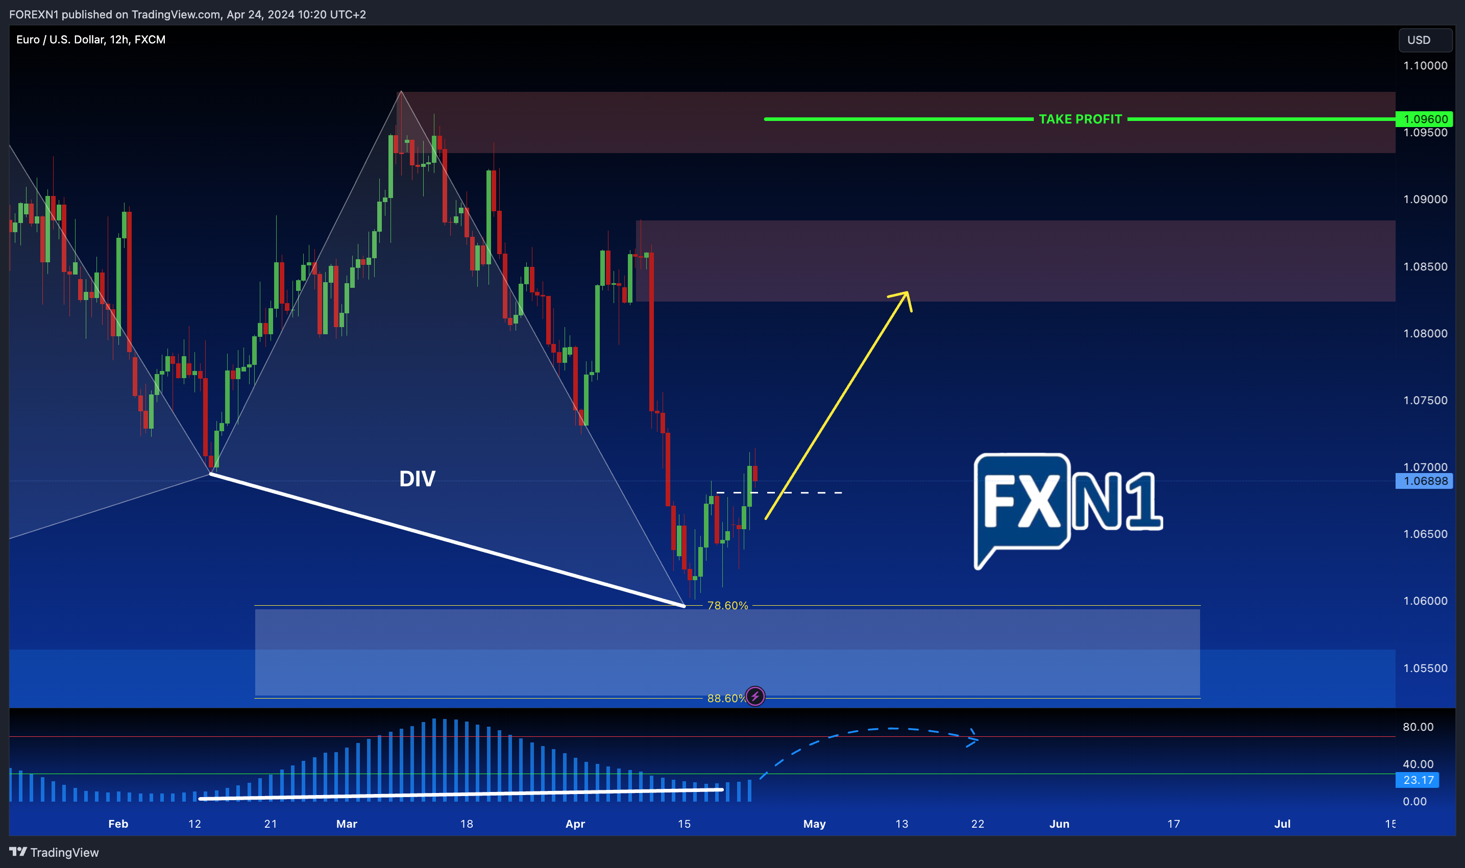Click the TradingView logo at bottom left
Screen dimensions: 1465x868
54,852
